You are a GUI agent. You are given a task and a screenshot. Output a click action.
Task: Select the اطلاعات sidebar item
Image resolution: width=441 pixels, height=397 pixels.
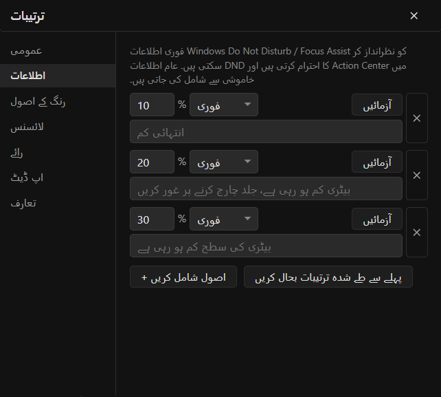(58, 76)
